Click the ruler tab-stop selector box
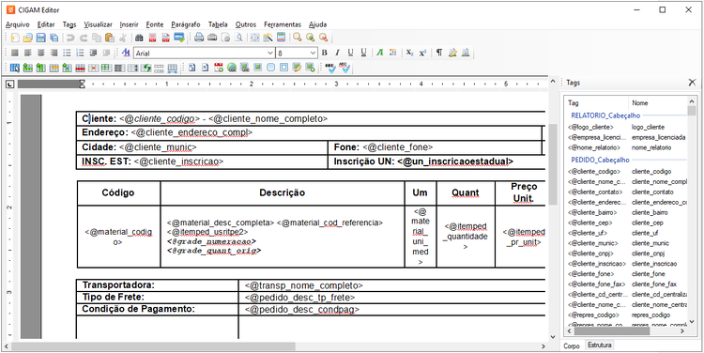This screenshot has height=353, width=704. (x=10, y=84)
